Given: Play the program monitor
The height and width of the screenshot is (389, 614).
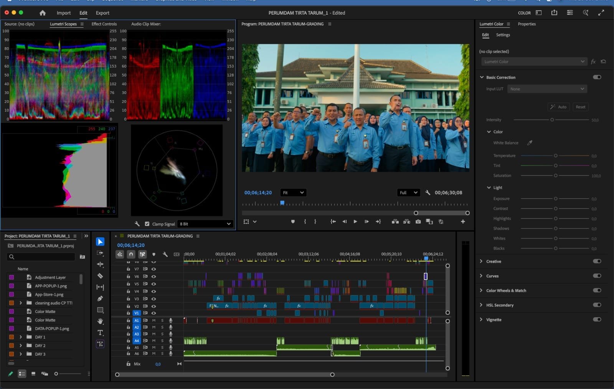Looking at the screenshot, I should (355, 222).
